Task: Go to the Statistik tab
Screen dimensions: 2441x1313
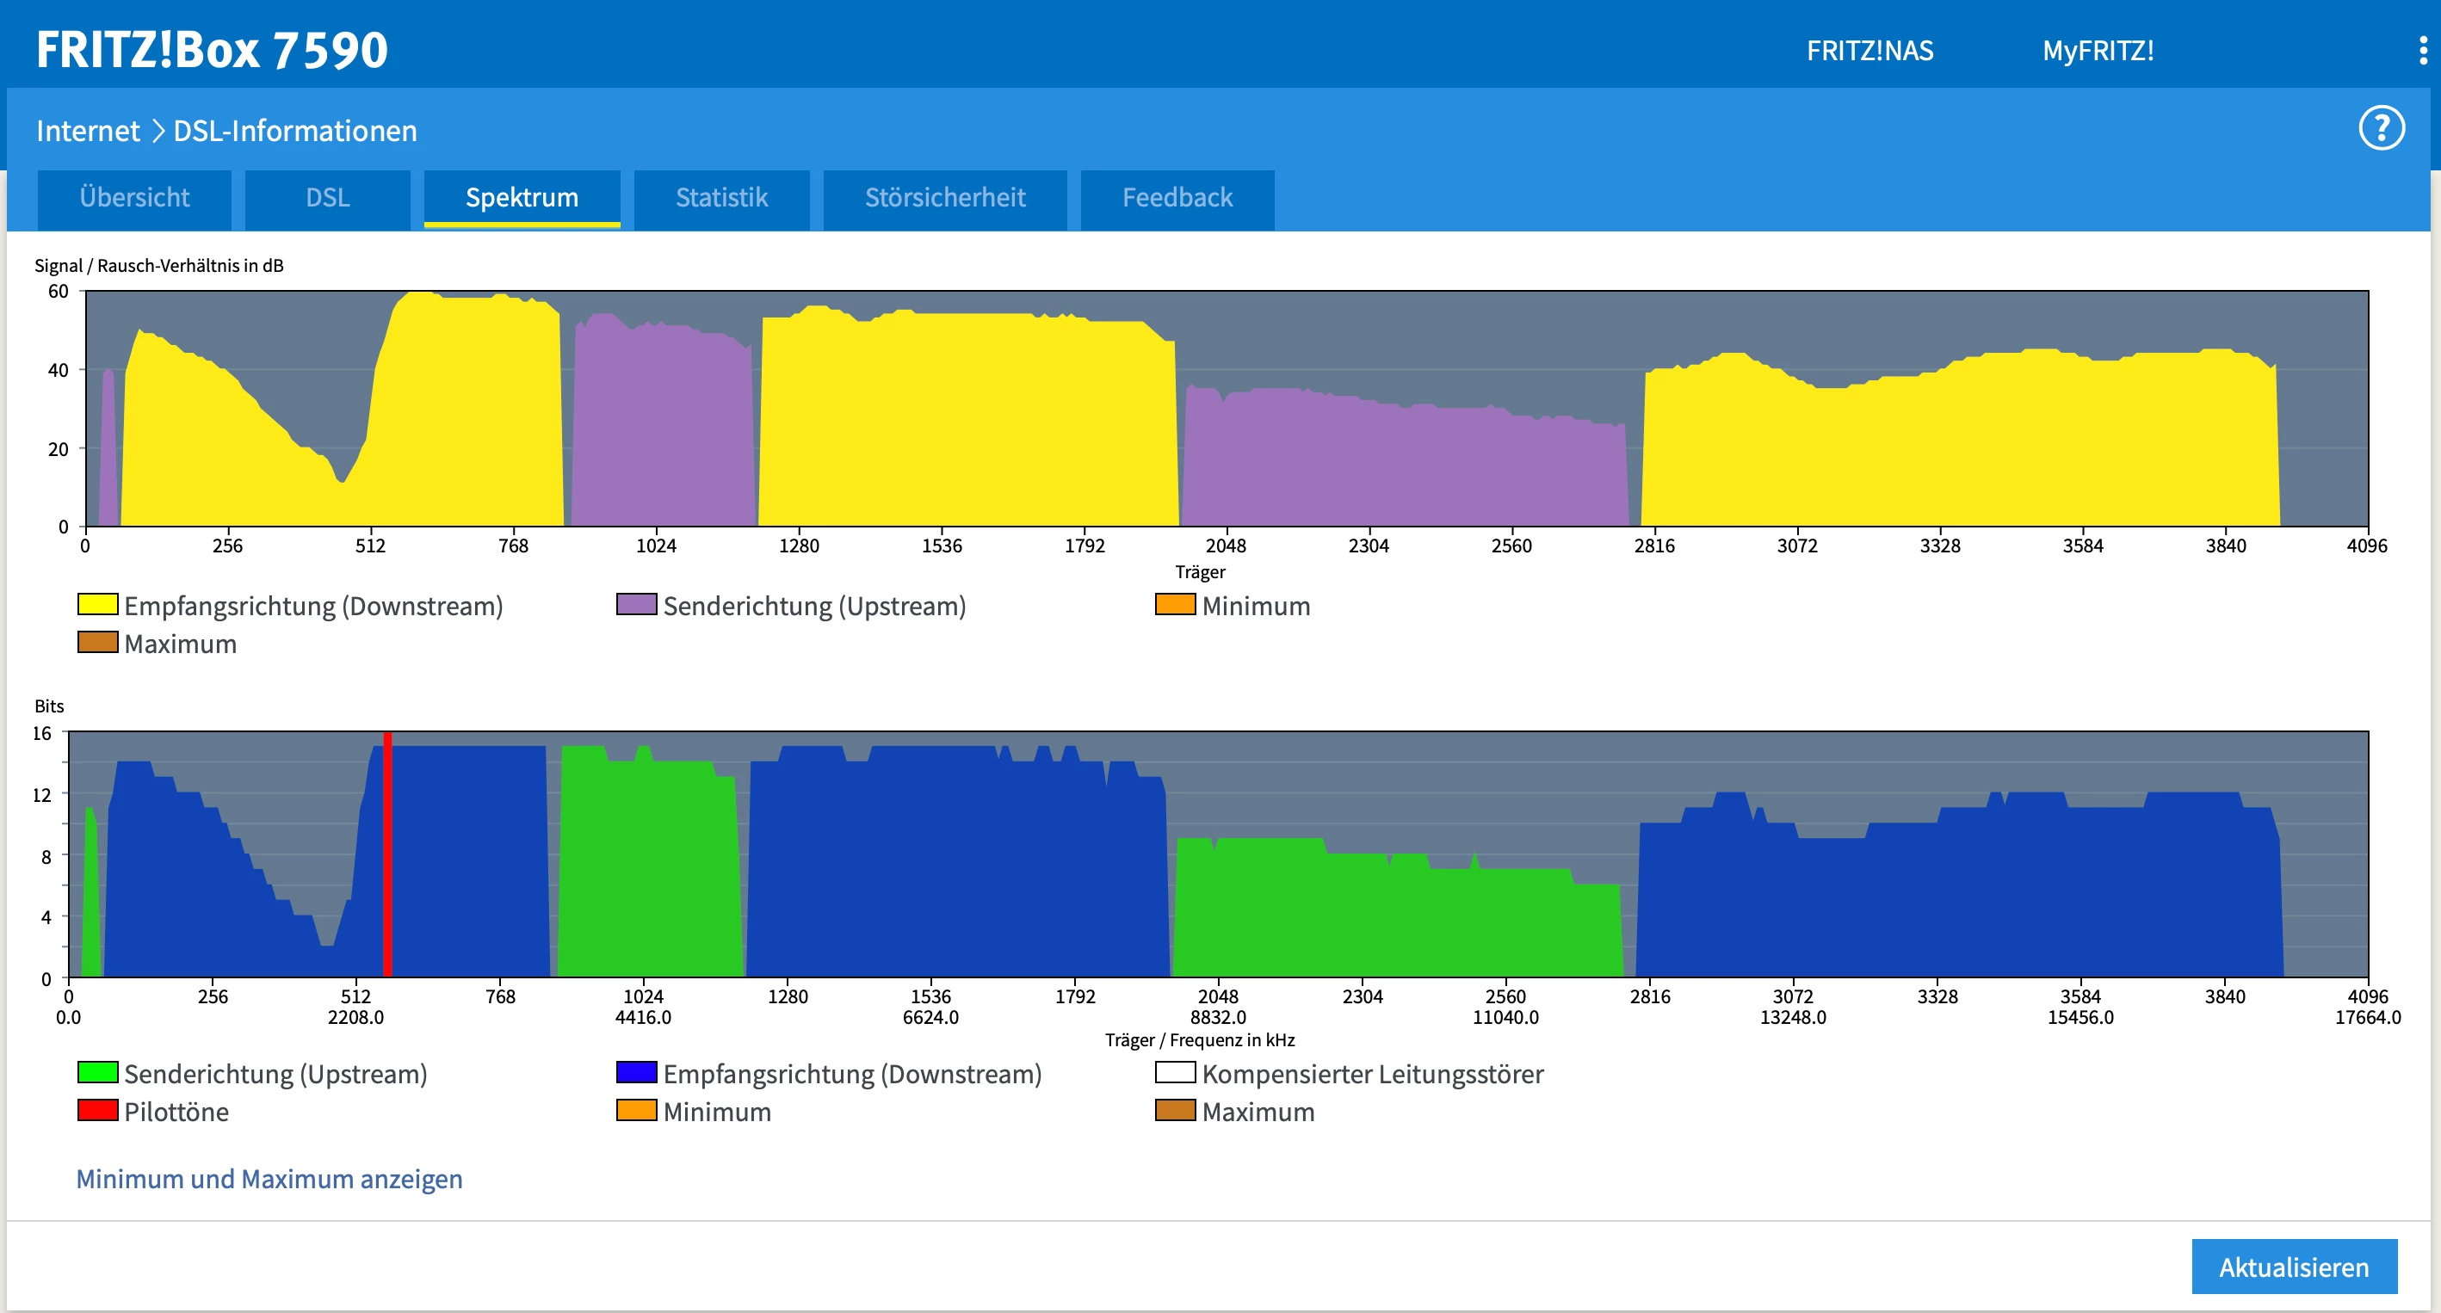Action: tap(721, 198)
